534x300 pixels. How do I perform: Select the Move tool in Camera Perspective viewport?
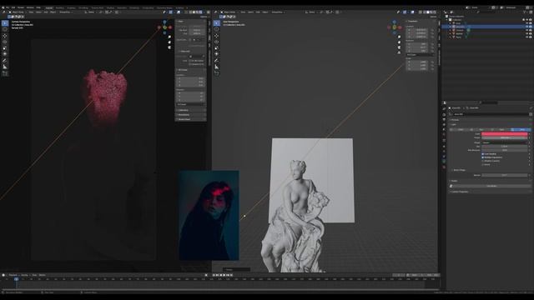(5, 36)
